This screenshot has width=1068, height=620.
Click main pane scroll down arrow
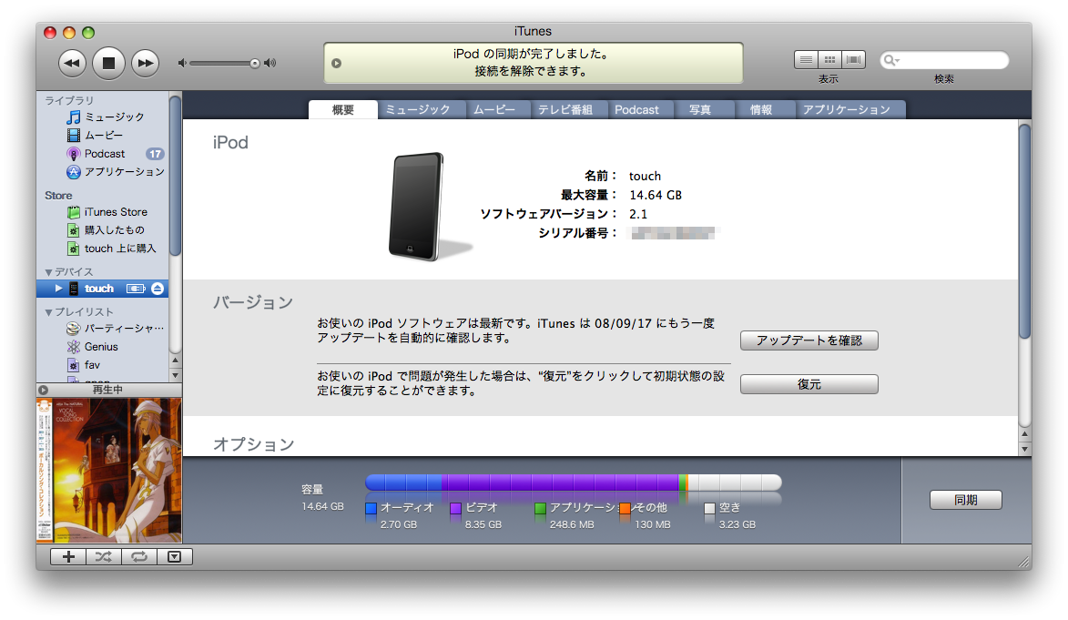pyautogui.click(x=1025, y=449)
